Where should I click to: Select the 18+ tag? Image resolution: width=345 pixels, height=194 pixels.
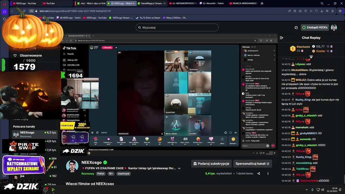pos(111,174)
